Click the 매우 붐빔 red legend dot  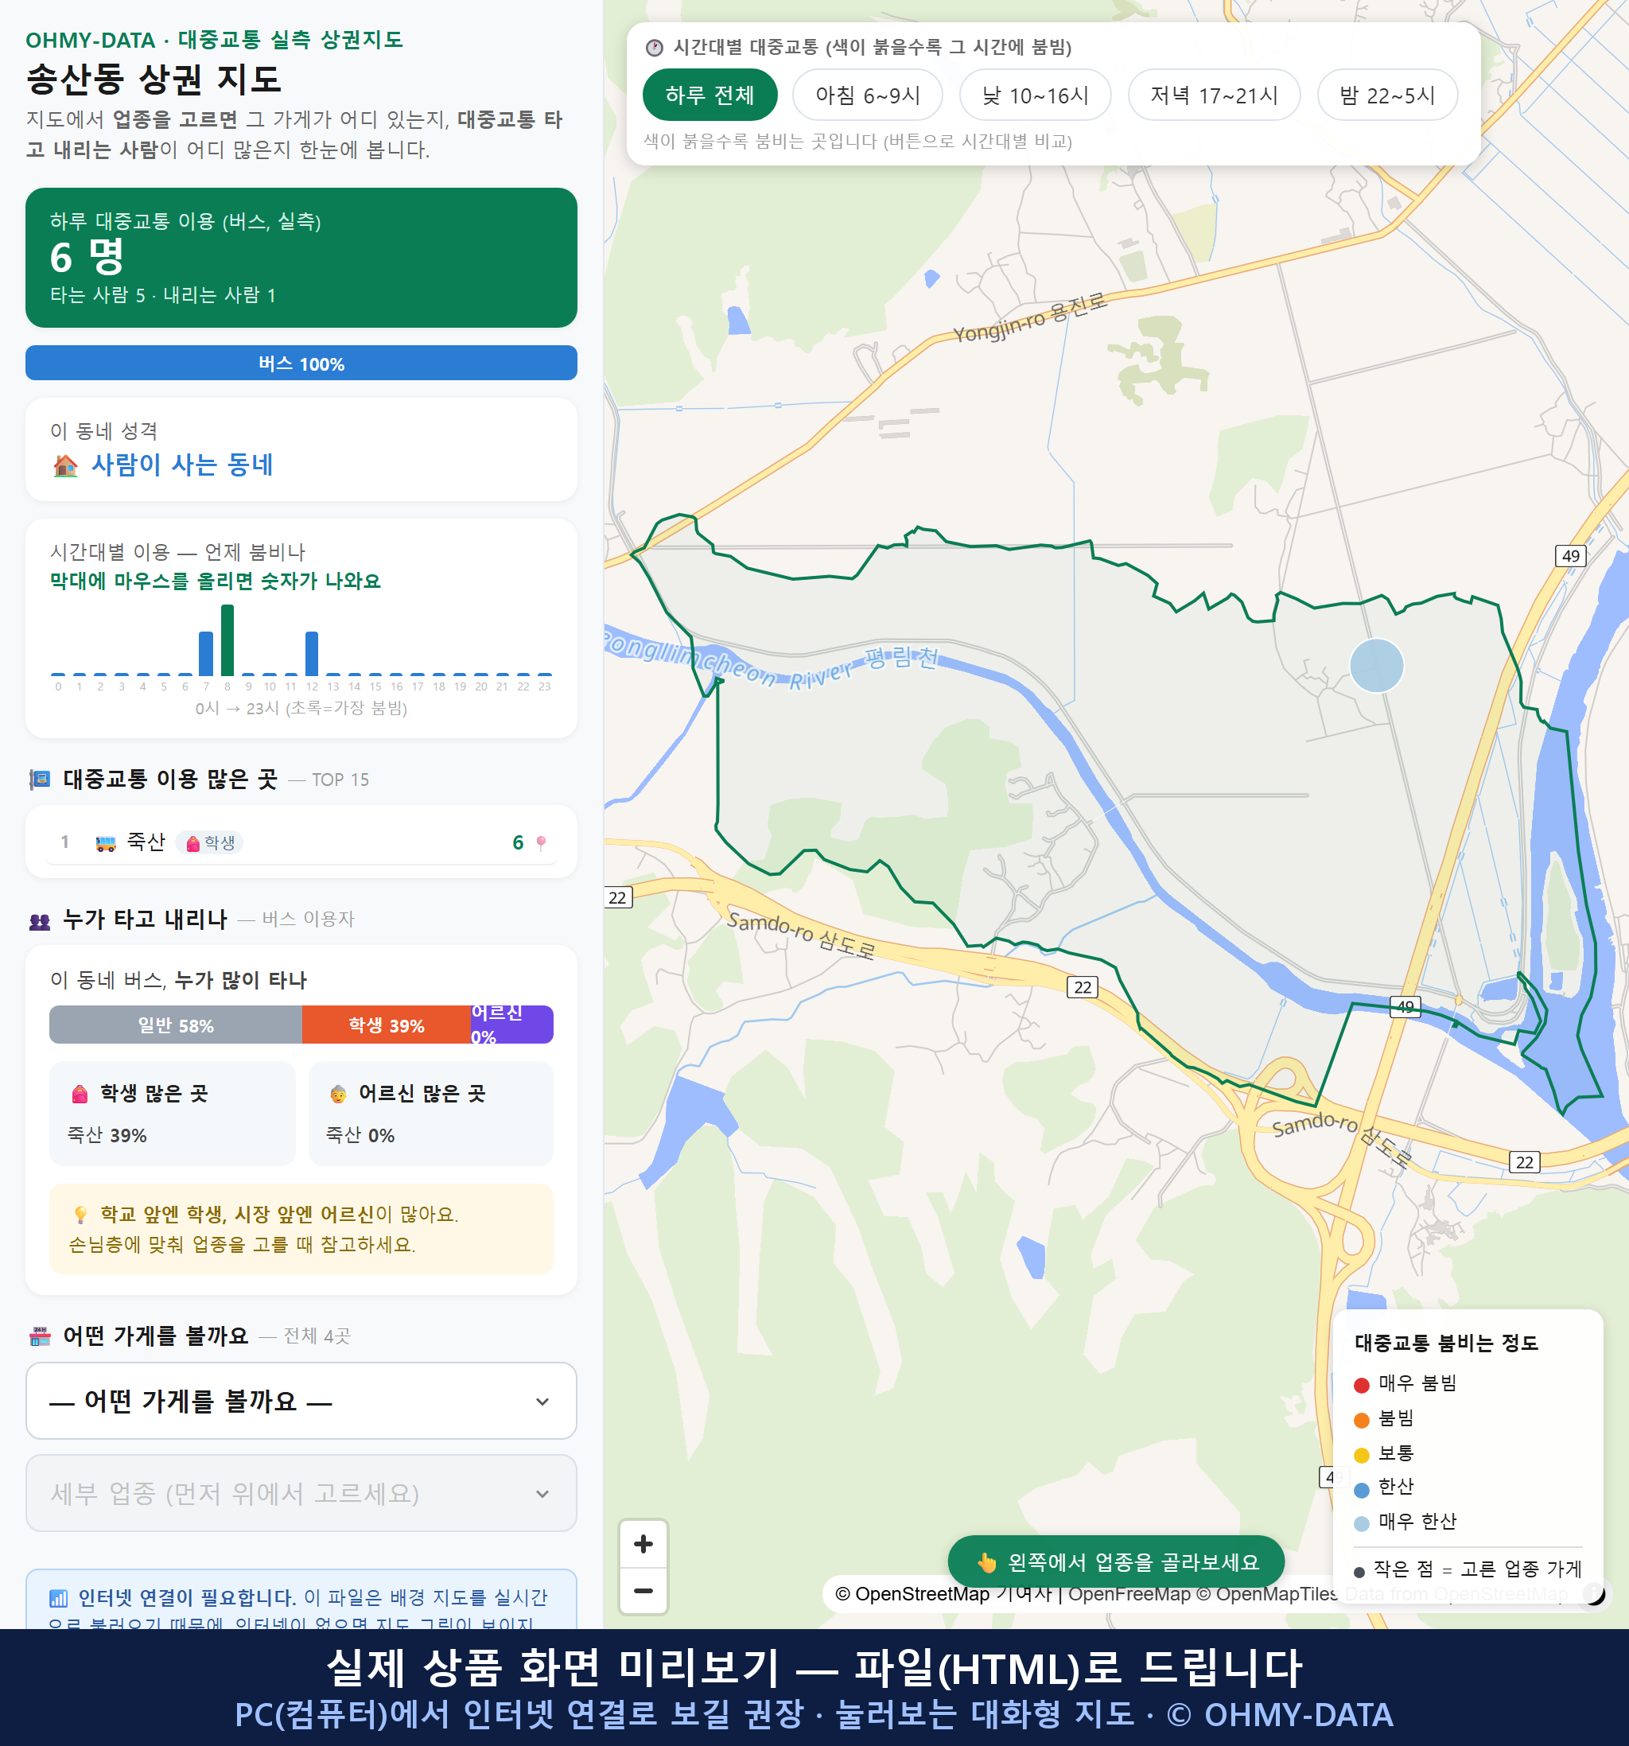(1361, 1385)
